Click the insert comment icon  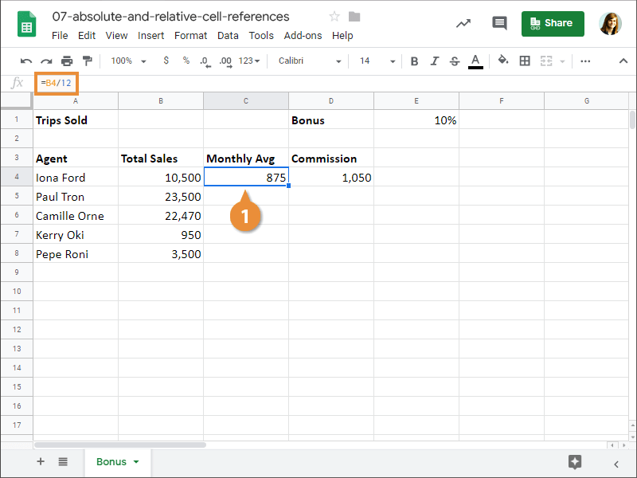(499, 22)
